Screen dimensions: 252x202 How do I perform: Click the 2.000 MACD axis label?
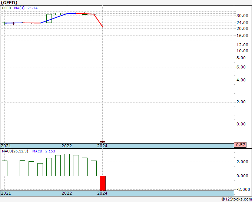(x=242, y=162)
